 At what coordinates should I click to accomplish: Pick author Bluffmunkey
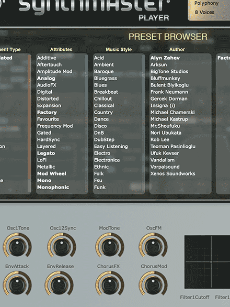[x=165, y=78]
